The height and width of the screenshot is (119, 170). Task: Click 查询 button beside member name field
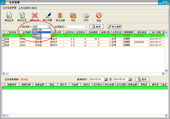[96, 27]
